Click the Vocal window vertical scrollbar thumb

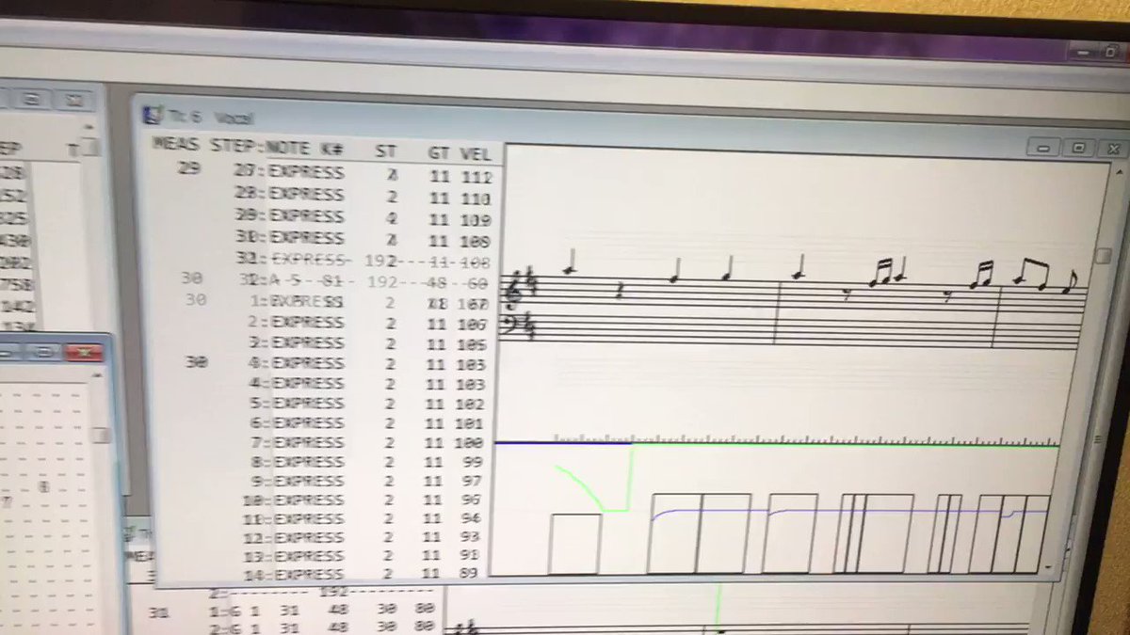click(x=1102, y=256)
